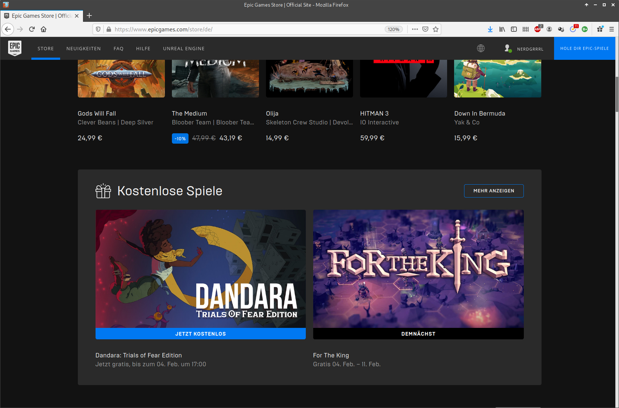Toggle the Firefox sidebar view
619x408 pixels.
click(514, 29)
